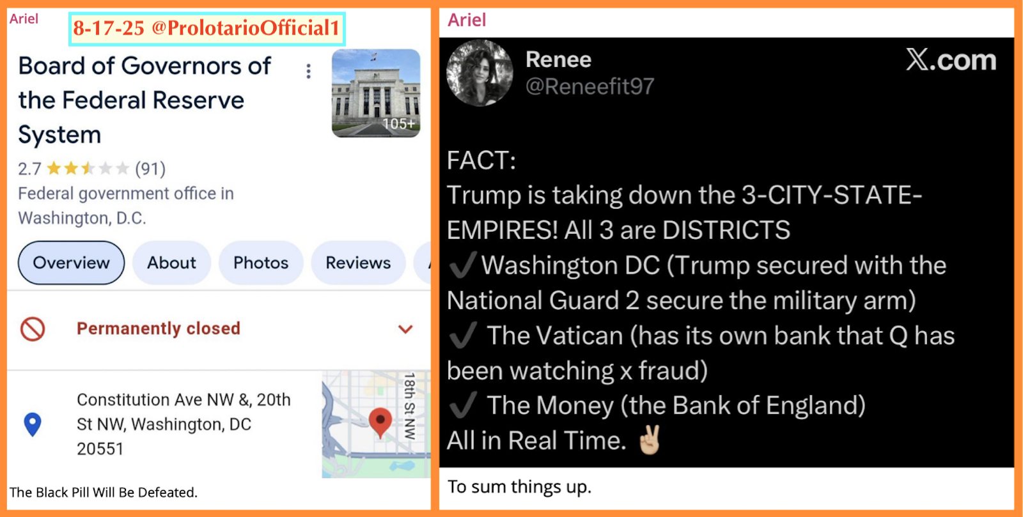The width and height of the screenshot is (1023, 517).
Task: Click the checkmark beside The Money
Action: 463,405
